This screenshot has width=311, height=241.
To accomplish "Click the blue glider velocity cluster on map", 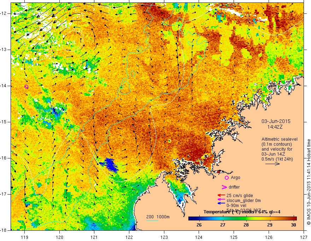I will tap(109, 165).
